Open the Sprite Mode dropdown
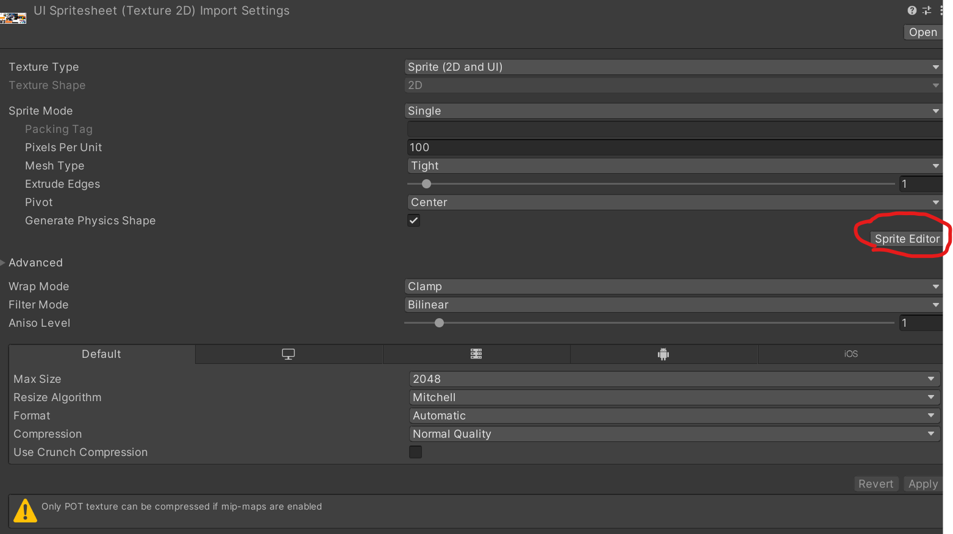This screenshot has width=953, height=534. point(673,111)
